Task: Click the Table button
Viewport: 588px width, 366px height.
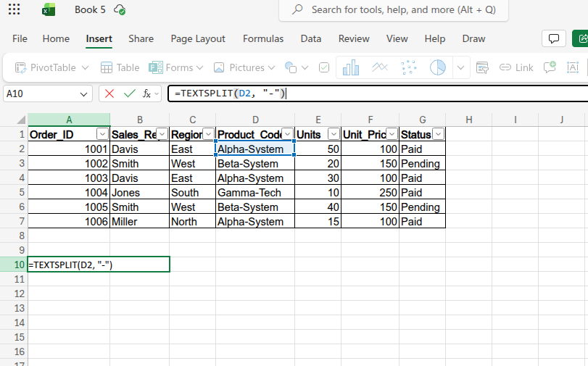Action: point(120,67)
